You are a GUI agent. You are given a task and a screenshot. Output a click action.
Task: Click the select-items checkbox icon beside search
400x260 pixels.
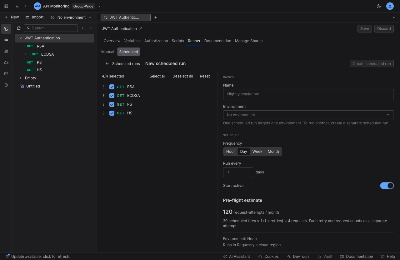point(19,28)
